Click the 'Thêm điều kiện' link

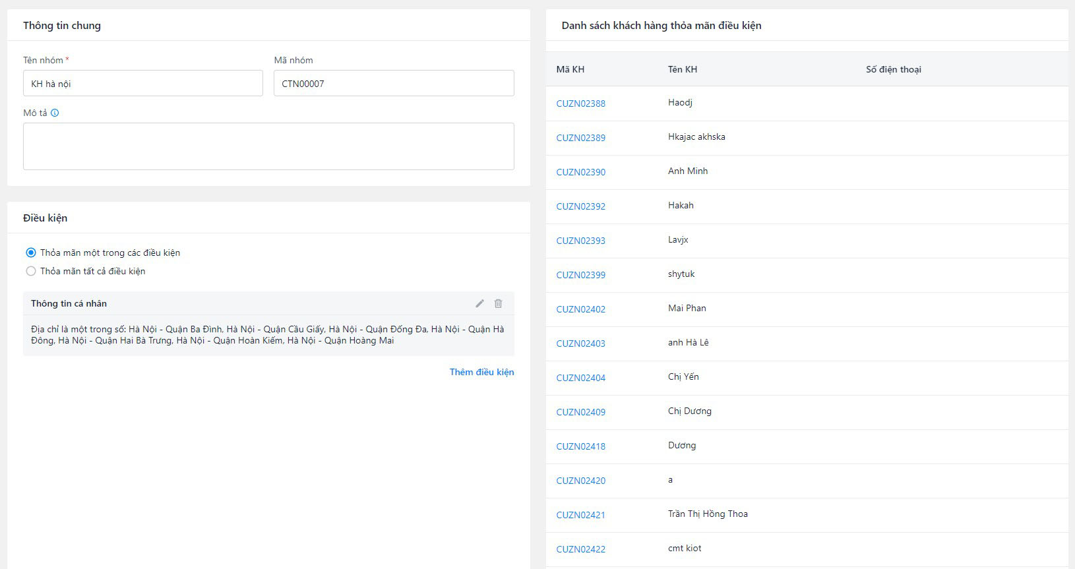click(481, 372)
